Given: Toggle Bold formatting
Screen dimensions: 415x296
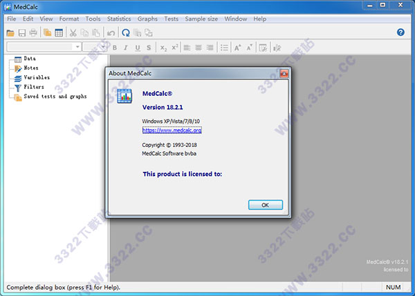Looking at the screenshot, I should click(x=115, y=48).
